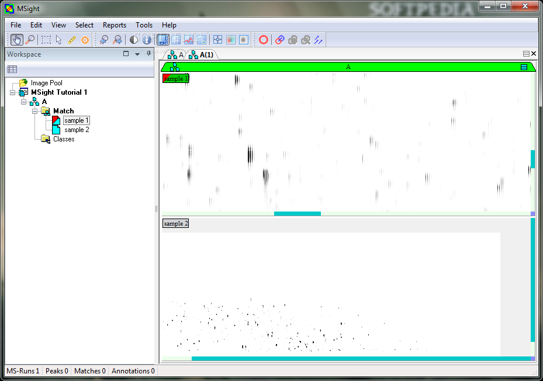Toggle the highlighted image view mode icon
This screenshot has width=543, height=381.
coord(162,40)
